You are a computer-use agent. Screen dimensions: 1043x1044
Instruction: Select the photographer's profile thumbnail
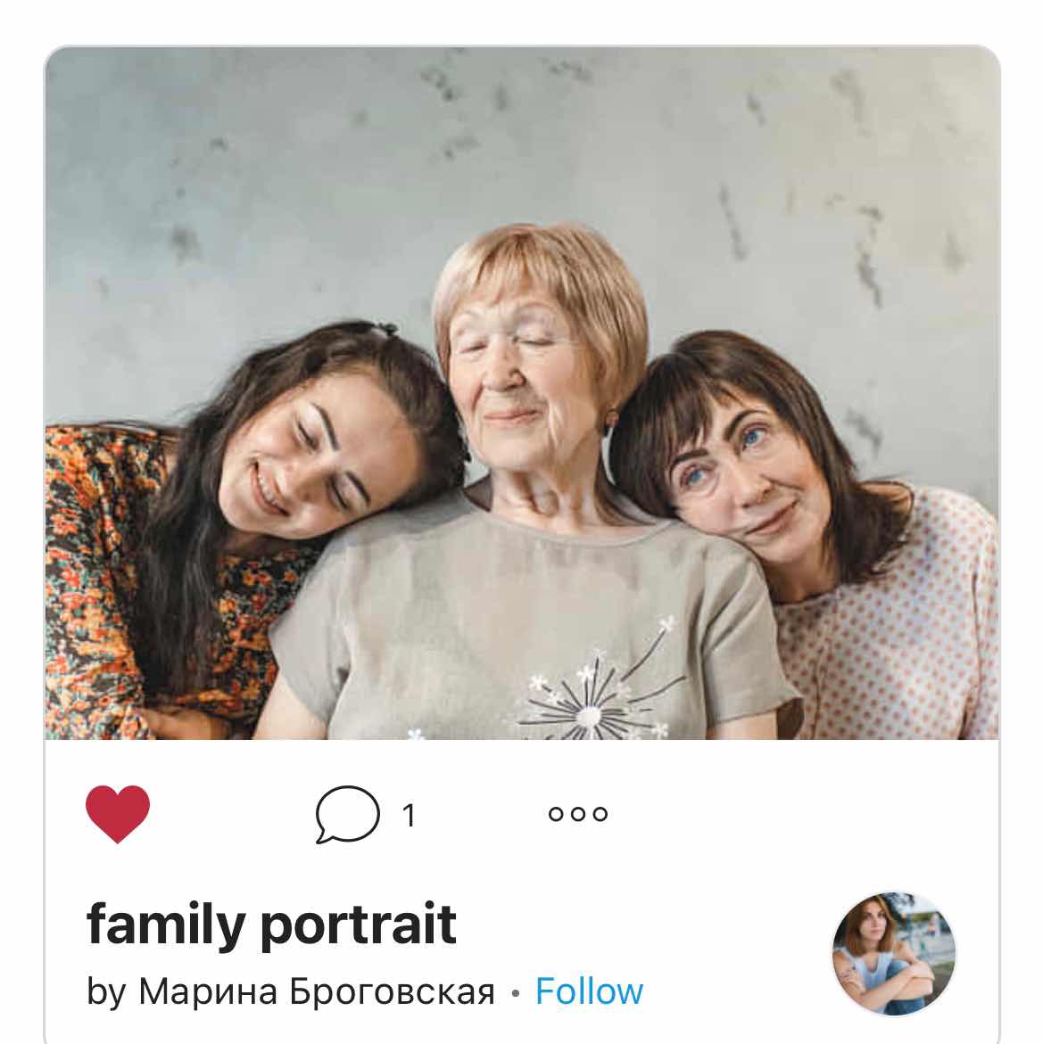894,953
